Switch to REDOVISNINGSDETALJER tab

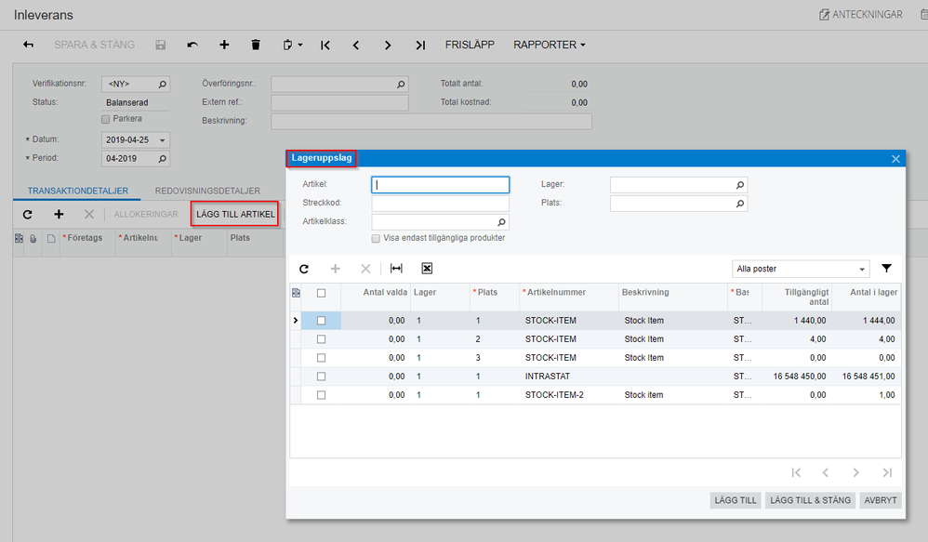pos(207,191)
